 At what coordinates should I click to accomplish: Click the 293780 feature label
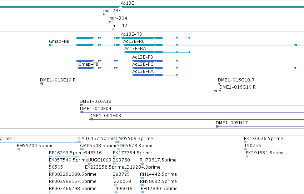pos(121,160)
